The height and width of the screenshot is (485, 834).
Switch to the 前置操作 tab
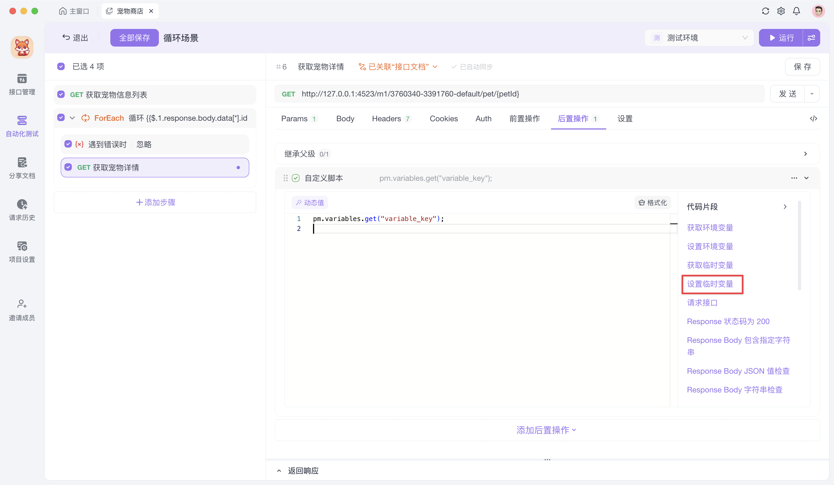tap(524, 118)
